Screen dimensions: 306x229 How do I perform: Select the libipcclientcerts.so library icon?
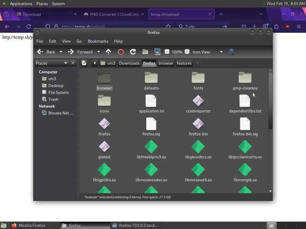point(245,147)
